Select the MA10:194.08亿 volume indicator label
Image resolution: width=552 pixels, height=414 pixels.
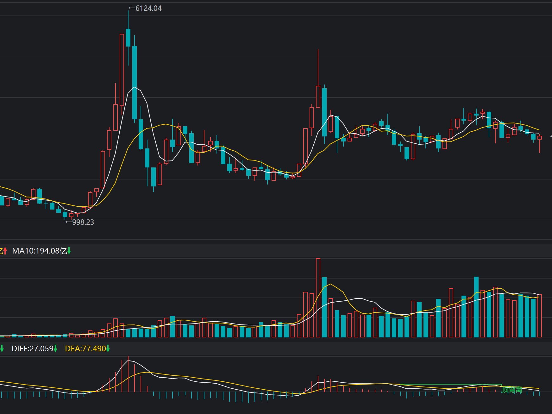[x=40, y=251]
